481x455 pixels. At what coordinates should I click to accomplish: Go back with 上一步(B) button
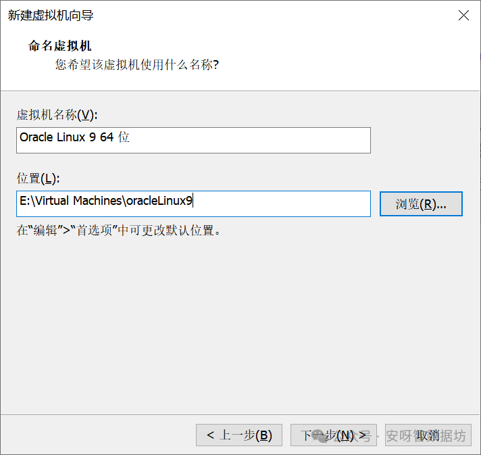pyautogui.click(x=239, y=435)
